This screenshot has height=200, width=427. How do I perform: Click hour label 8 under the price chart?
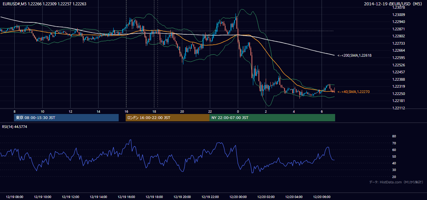(x=14, y=111)
